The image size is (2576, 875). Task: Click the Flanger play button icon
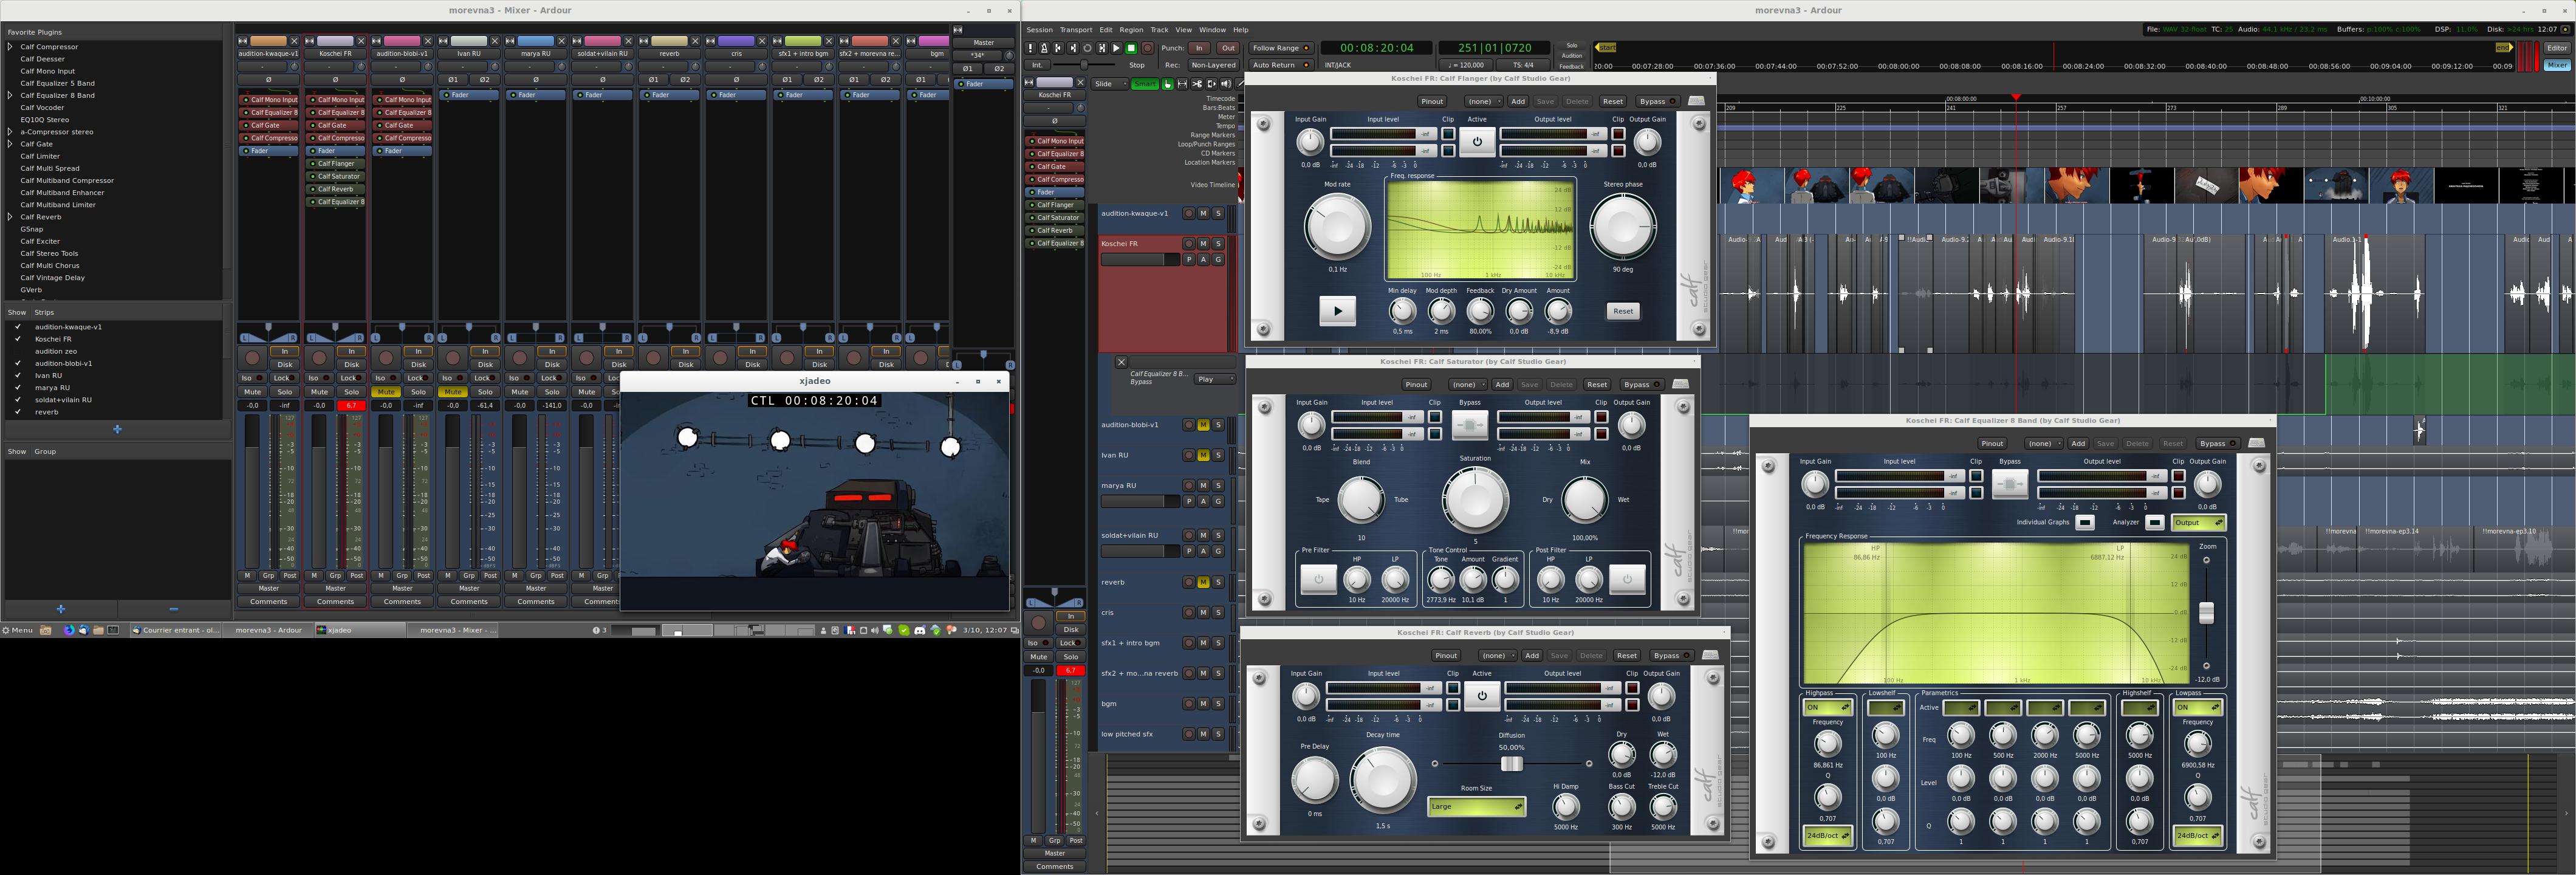(1337, 311)
